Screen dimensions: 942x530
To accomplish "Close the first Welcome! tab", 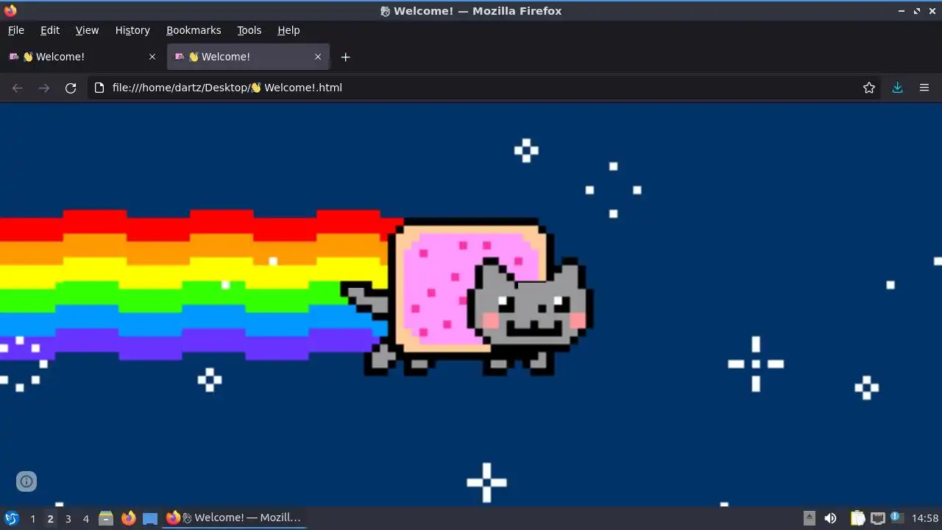I will pyautogui.click(x=152, y=57).
